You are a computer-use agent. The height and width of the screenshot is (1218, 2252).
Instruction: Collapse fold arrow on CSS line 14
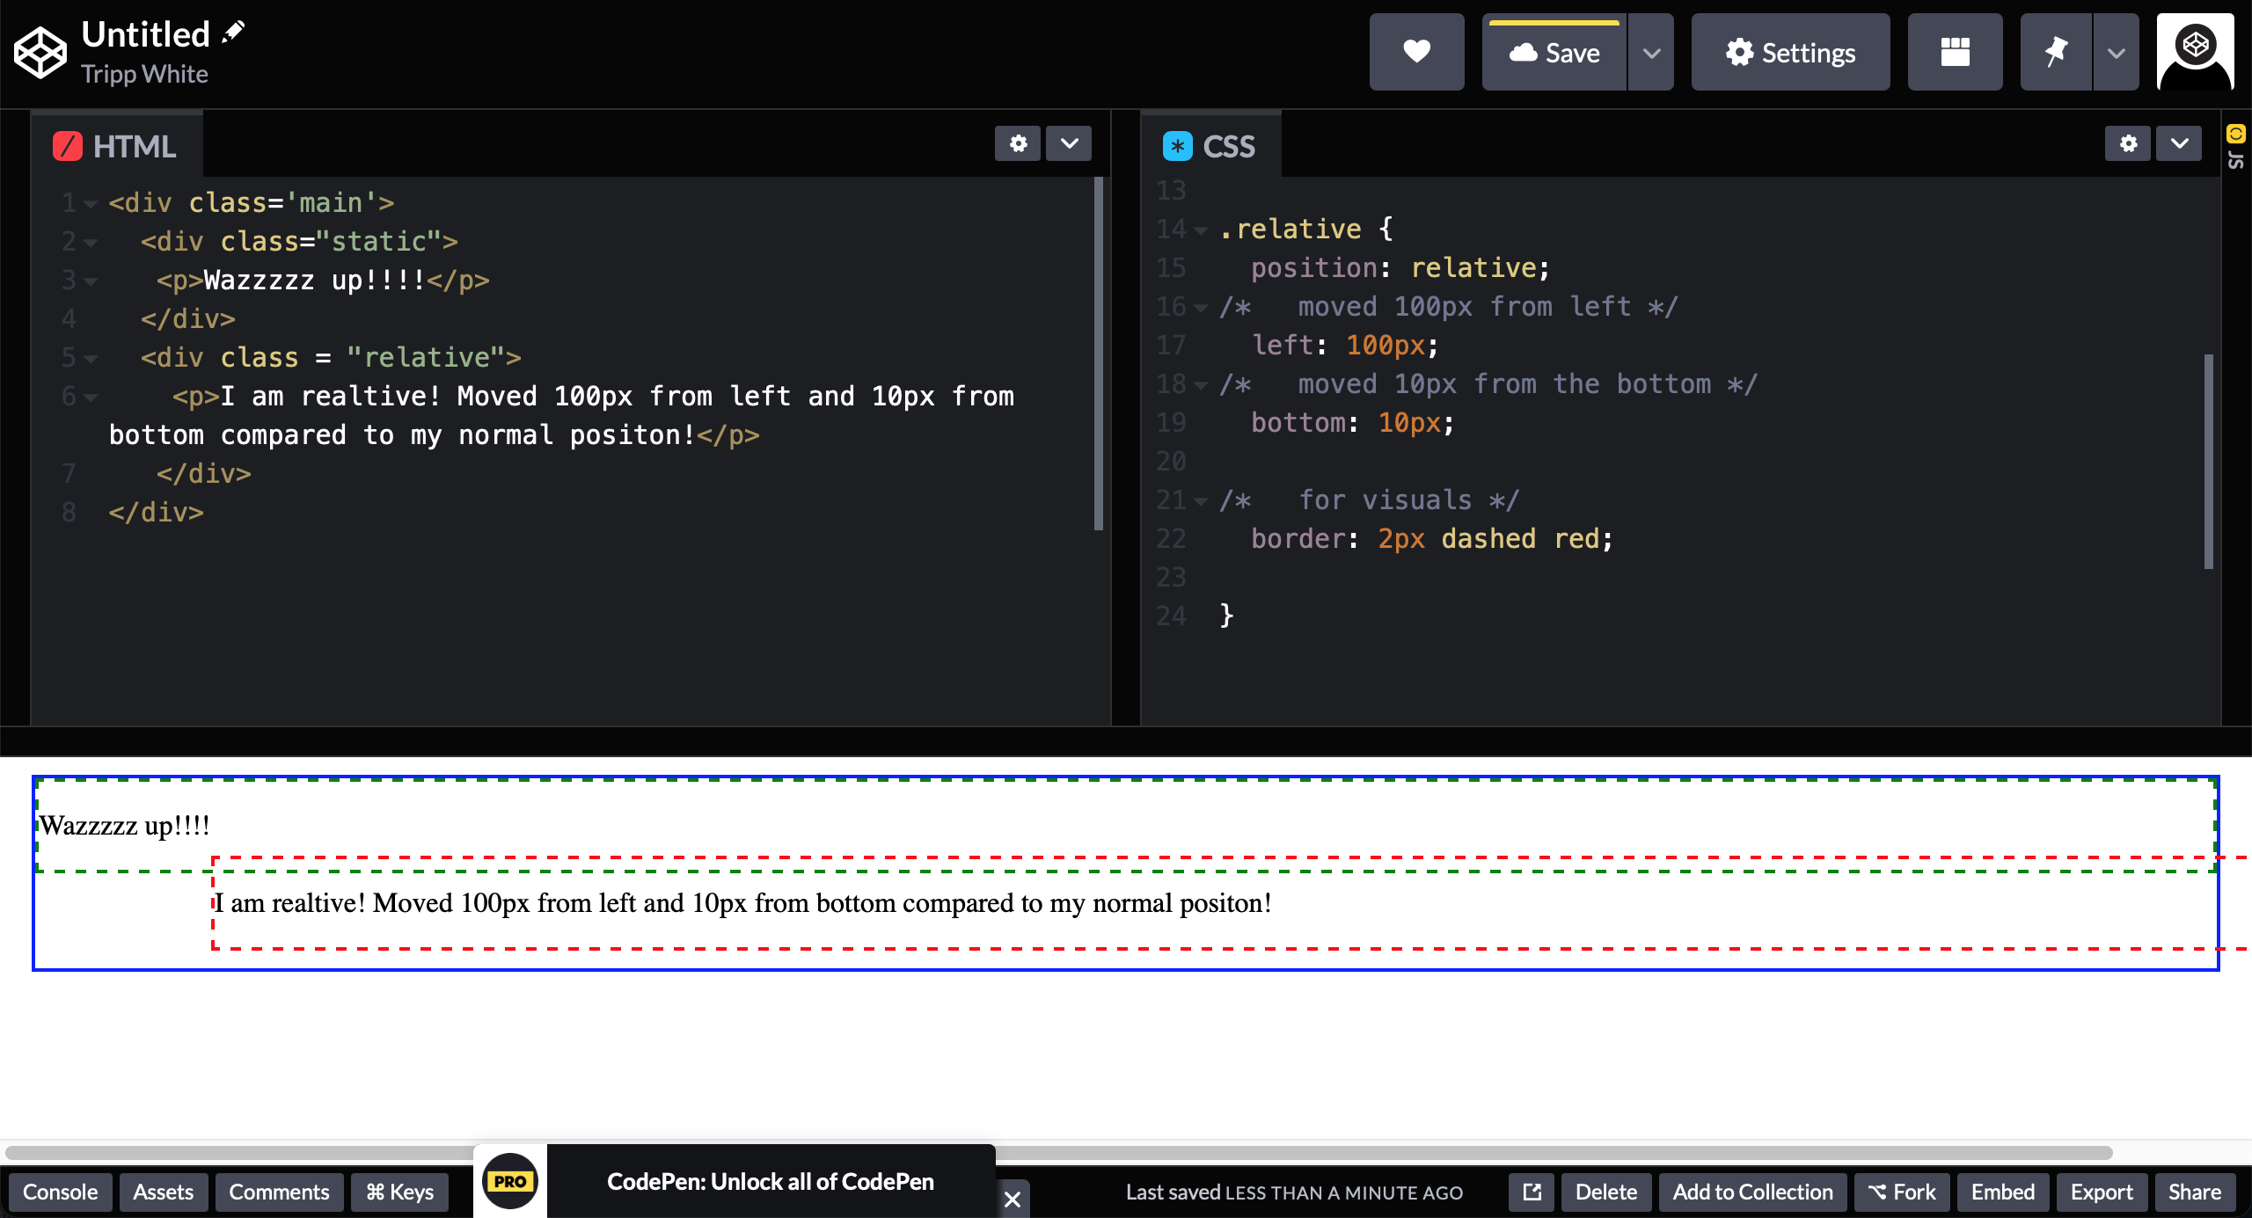pos(1201,230)
